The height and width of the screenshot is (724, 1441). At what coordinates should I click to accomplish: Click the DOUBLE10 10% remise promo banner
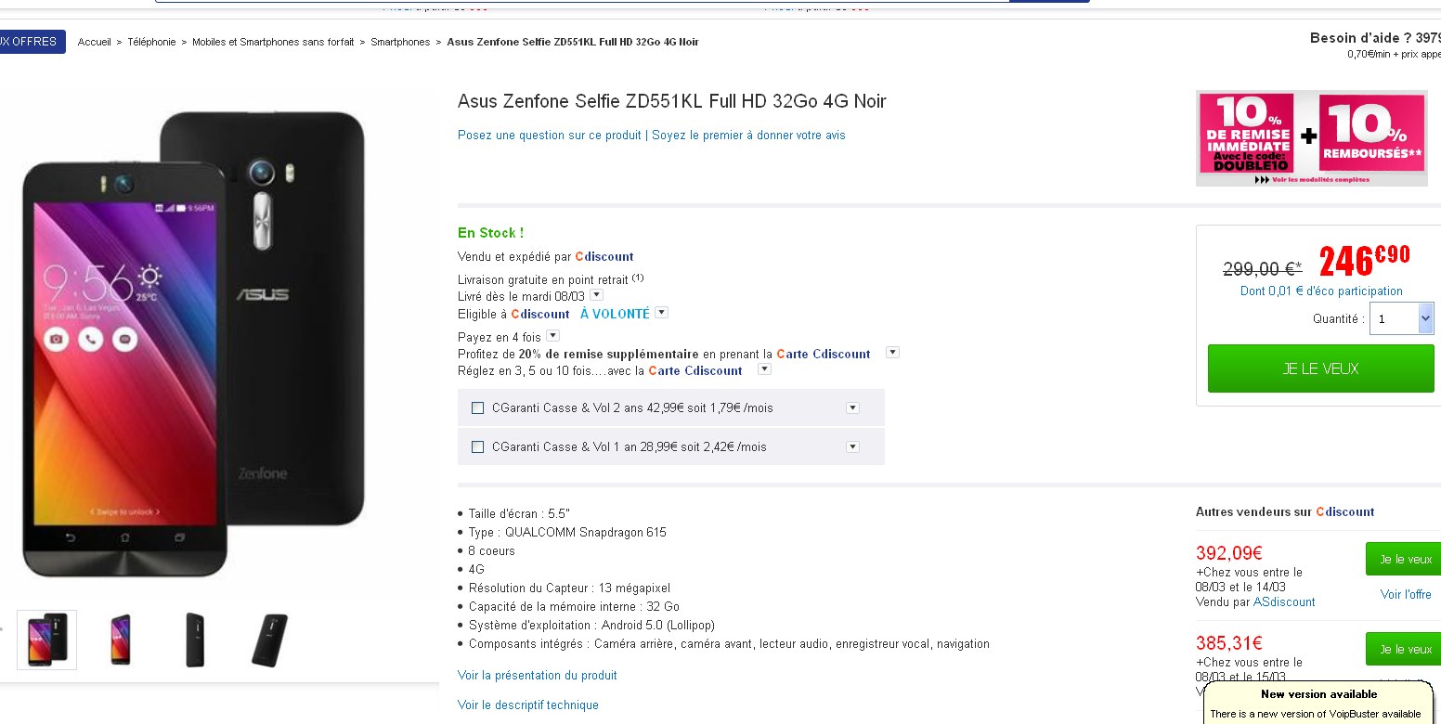[1311, 138]
